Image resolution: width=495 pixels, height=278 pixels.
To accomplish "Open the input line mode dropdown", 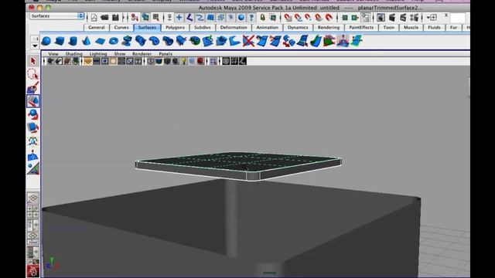I will (432, 18).
